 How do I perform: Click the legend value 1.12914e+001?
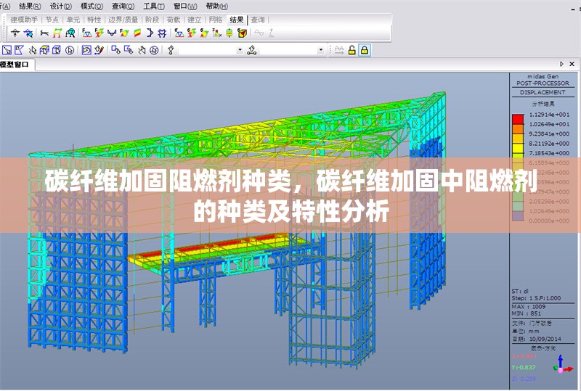pyautogui.click(x=549, y=115)
